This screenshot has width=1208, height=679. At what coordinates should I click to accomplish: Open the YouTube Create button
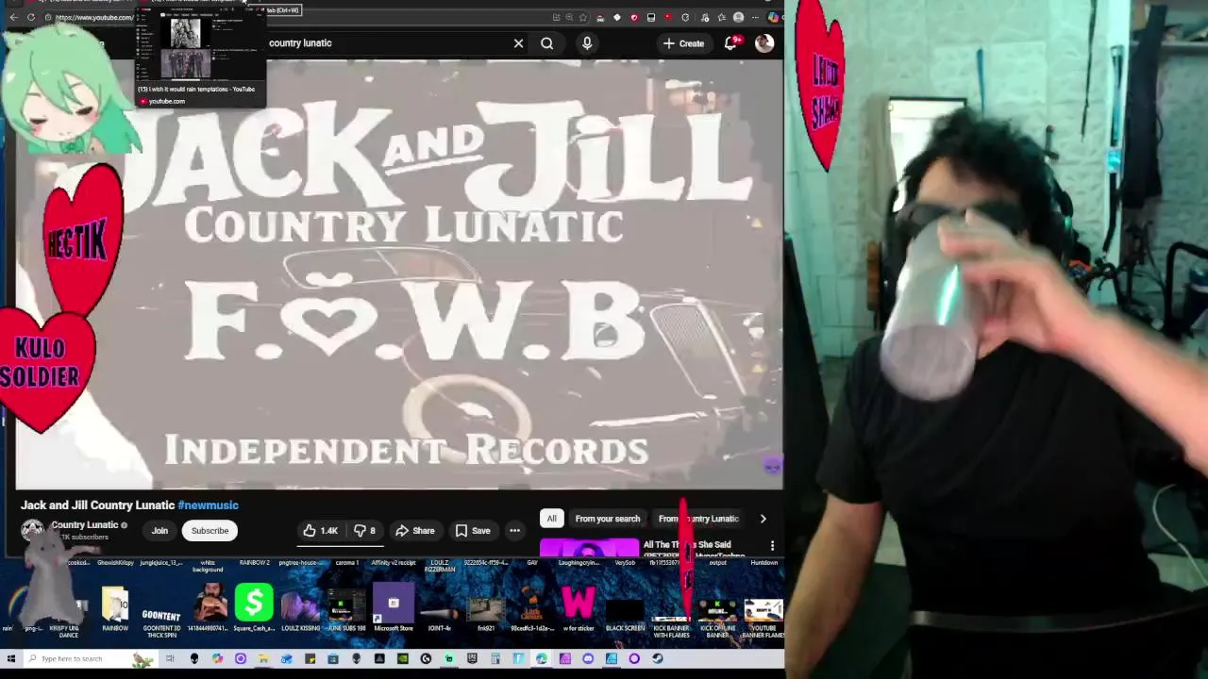(x=683, y=43)
